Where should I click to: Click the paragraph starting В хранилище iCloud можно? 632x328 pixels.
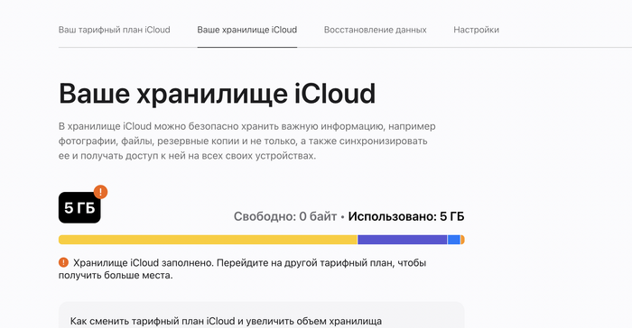click(x=246, y=141)
